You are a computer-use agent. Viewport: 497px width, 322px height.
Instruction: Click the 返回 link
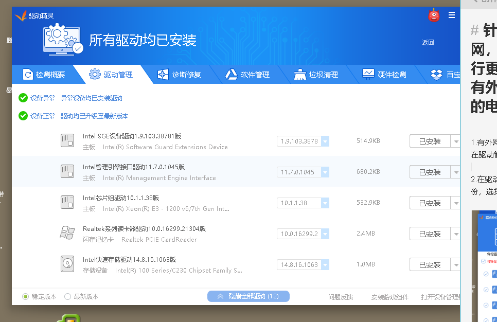(428, 43)
